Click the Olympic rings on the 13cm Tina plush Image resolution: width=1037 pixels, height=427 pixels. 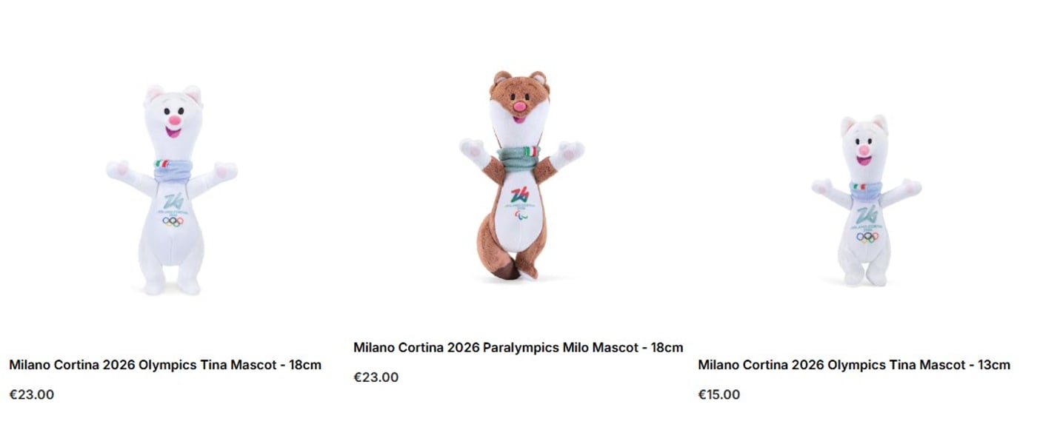867,237
